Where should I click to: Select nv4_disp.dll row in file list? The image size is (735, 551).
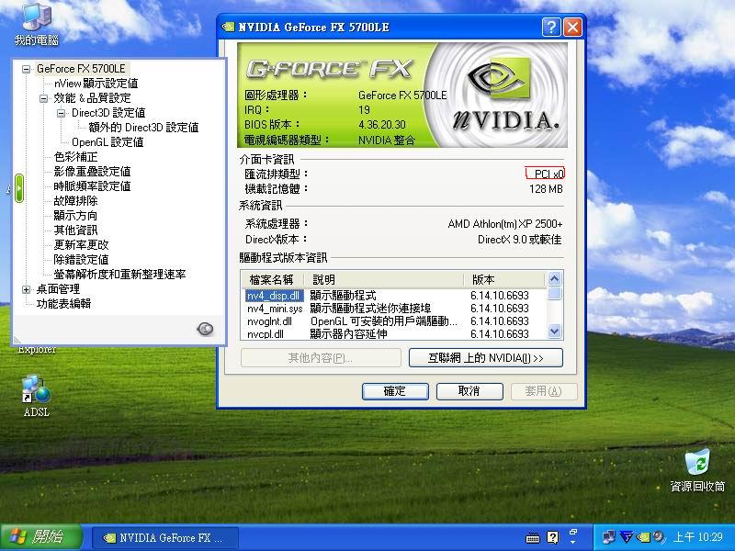pyautogui.click(x=394, y=296)
